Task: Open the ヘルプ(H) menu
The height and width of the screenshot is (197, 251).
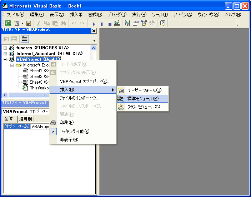Action: tap(233, 15)
